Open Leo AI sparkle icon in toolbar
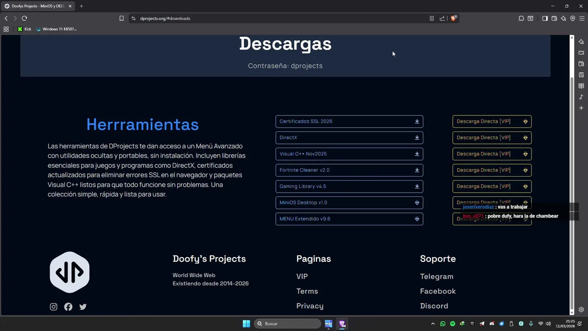Image resolution: width=588 pixels, height=331 pixels. (563, 18)
